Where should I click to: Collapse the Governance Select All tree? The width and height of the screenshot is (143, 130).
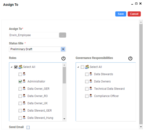[x=78, y=67]
